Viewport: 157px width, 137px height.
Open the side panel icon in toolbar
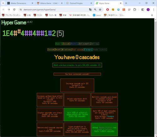pyautogui.click(x=143, y=10)
